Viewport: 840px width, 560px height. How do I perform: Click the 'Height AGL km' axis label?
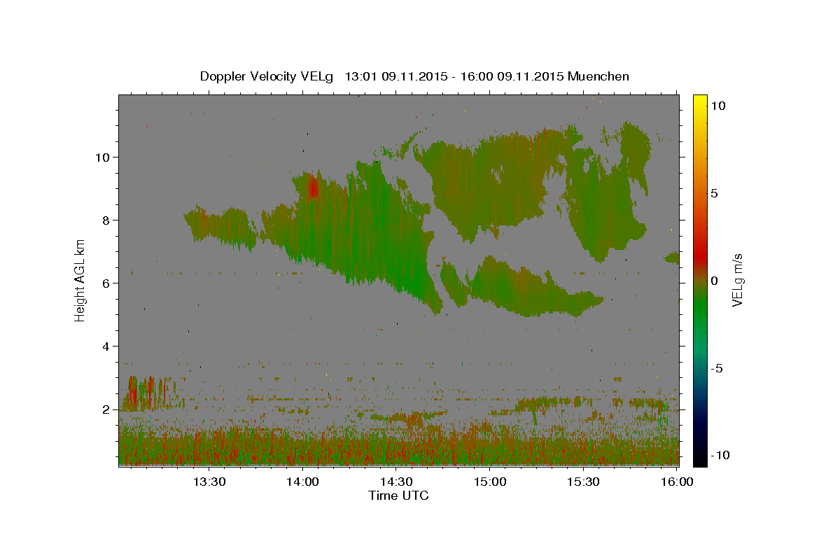pyautogui.click(x=80, y=280)
